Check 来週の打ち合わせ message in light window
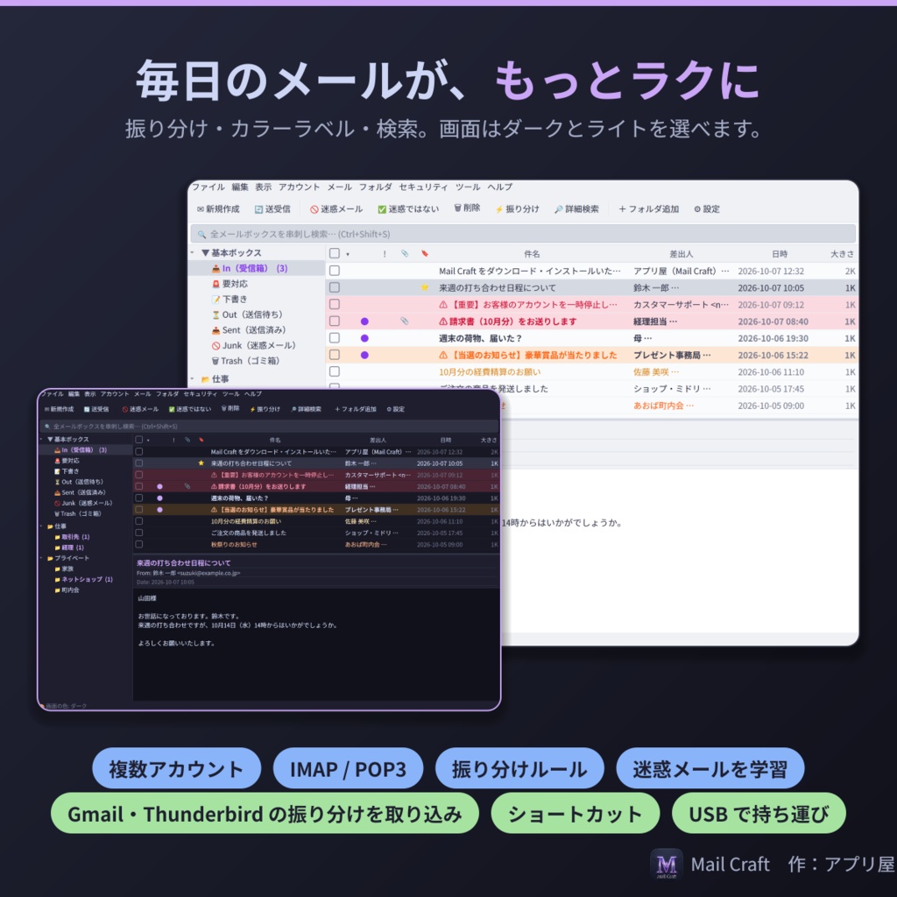Viewport: 897px width, 897px height. click(x=335, y=287)
